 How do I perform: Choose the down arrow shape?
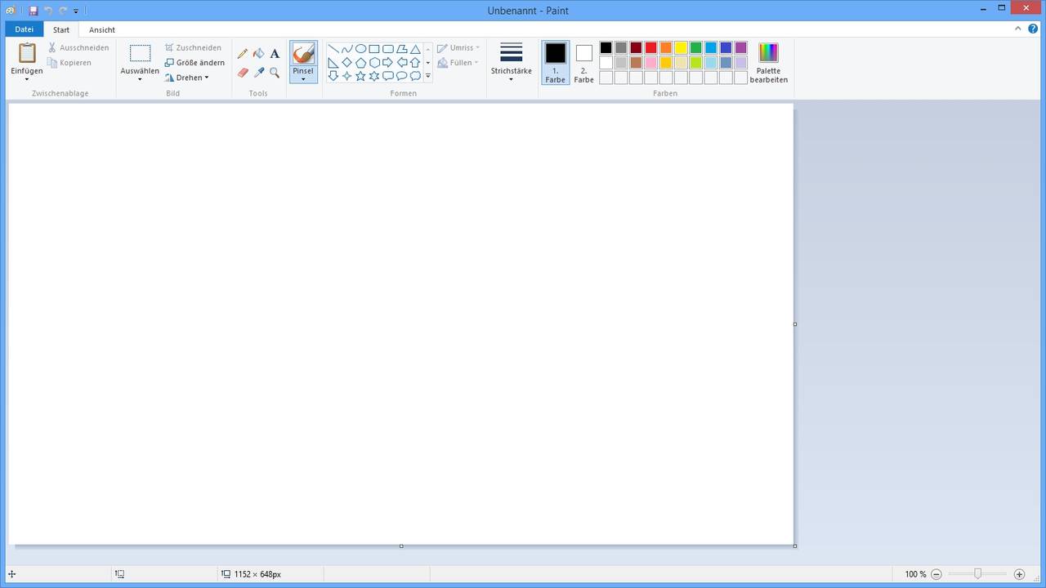click(333, 76)
